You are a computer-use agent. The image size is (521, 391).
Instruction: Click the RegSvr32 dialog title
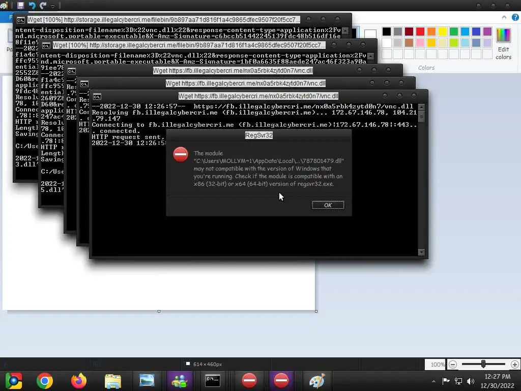pos(259,135)
